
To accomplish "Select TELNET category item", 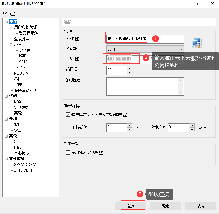I will [21, 68].
